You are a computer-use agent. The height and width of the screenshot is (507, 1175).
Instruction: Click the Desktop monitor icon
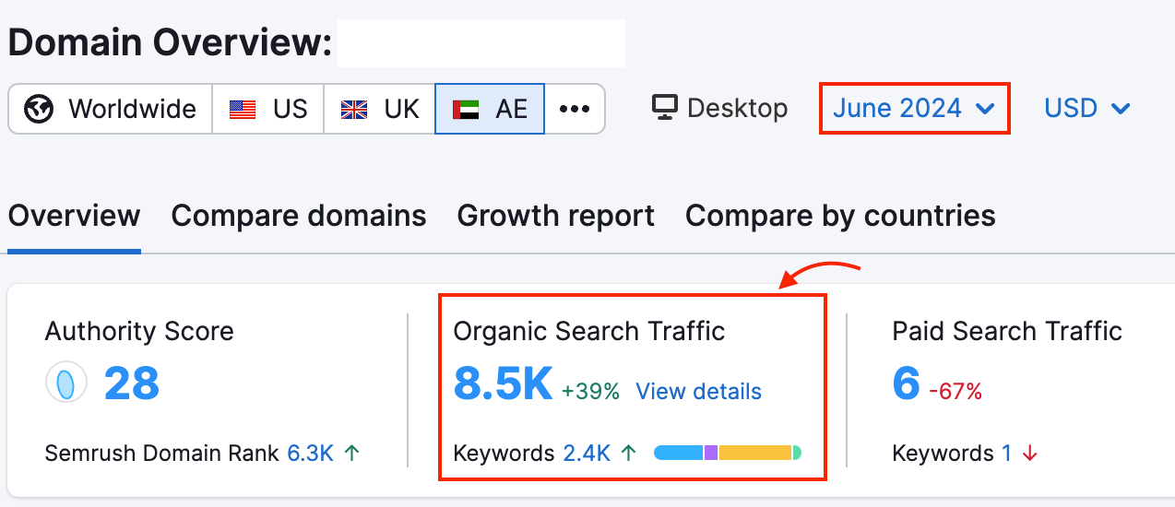click(x=664, y=108)
